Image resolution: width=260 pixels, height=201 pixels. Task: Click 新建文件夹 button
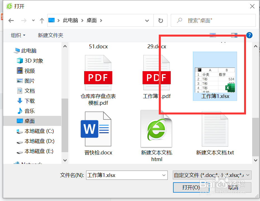point(50,35)
